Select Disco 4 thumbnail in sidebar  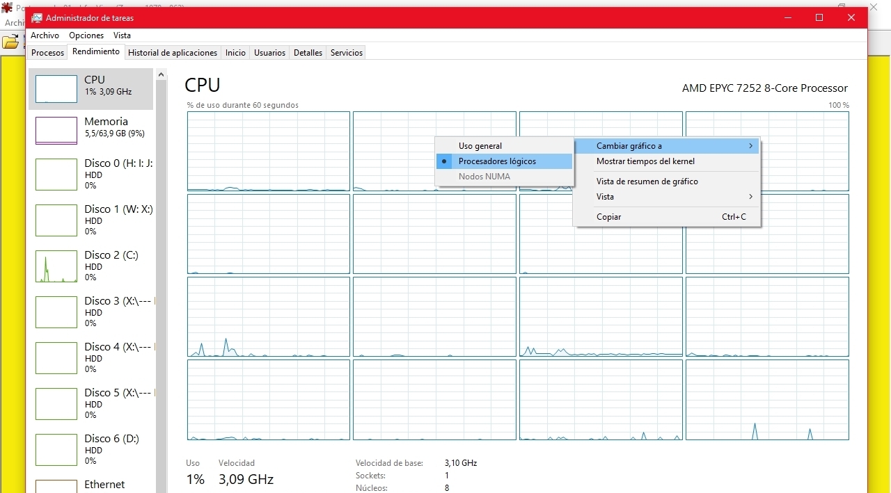coord(56,358)
